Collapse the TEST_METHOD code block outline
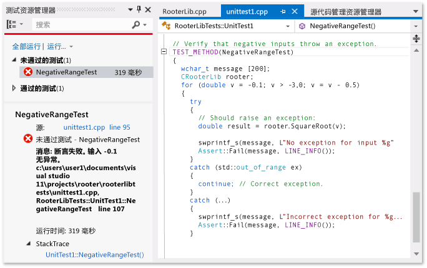The height and width of the screenshot is (268, 427). tap(164, 52)
